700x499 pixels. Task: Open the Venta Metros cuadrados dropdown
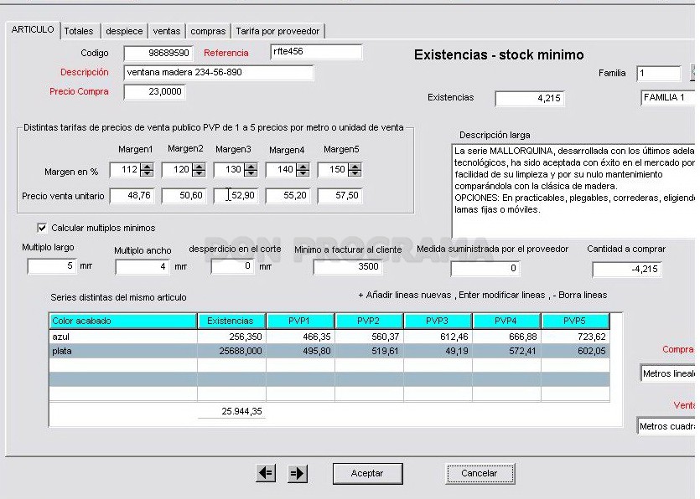666,426
